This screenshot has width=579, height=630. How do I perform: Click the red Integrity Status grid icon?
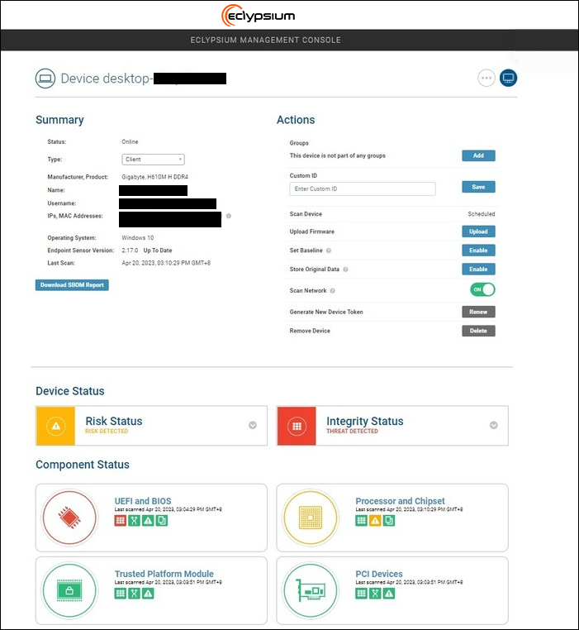[x=297, y=426]
